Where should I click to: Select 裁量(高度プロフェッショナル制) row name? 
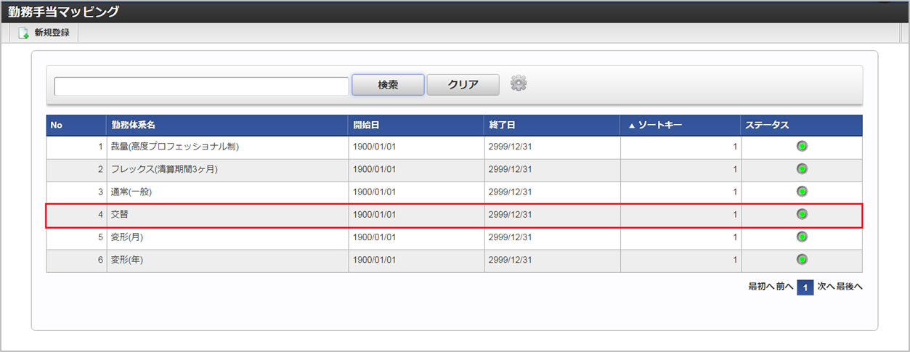click(x=175, y=147)
